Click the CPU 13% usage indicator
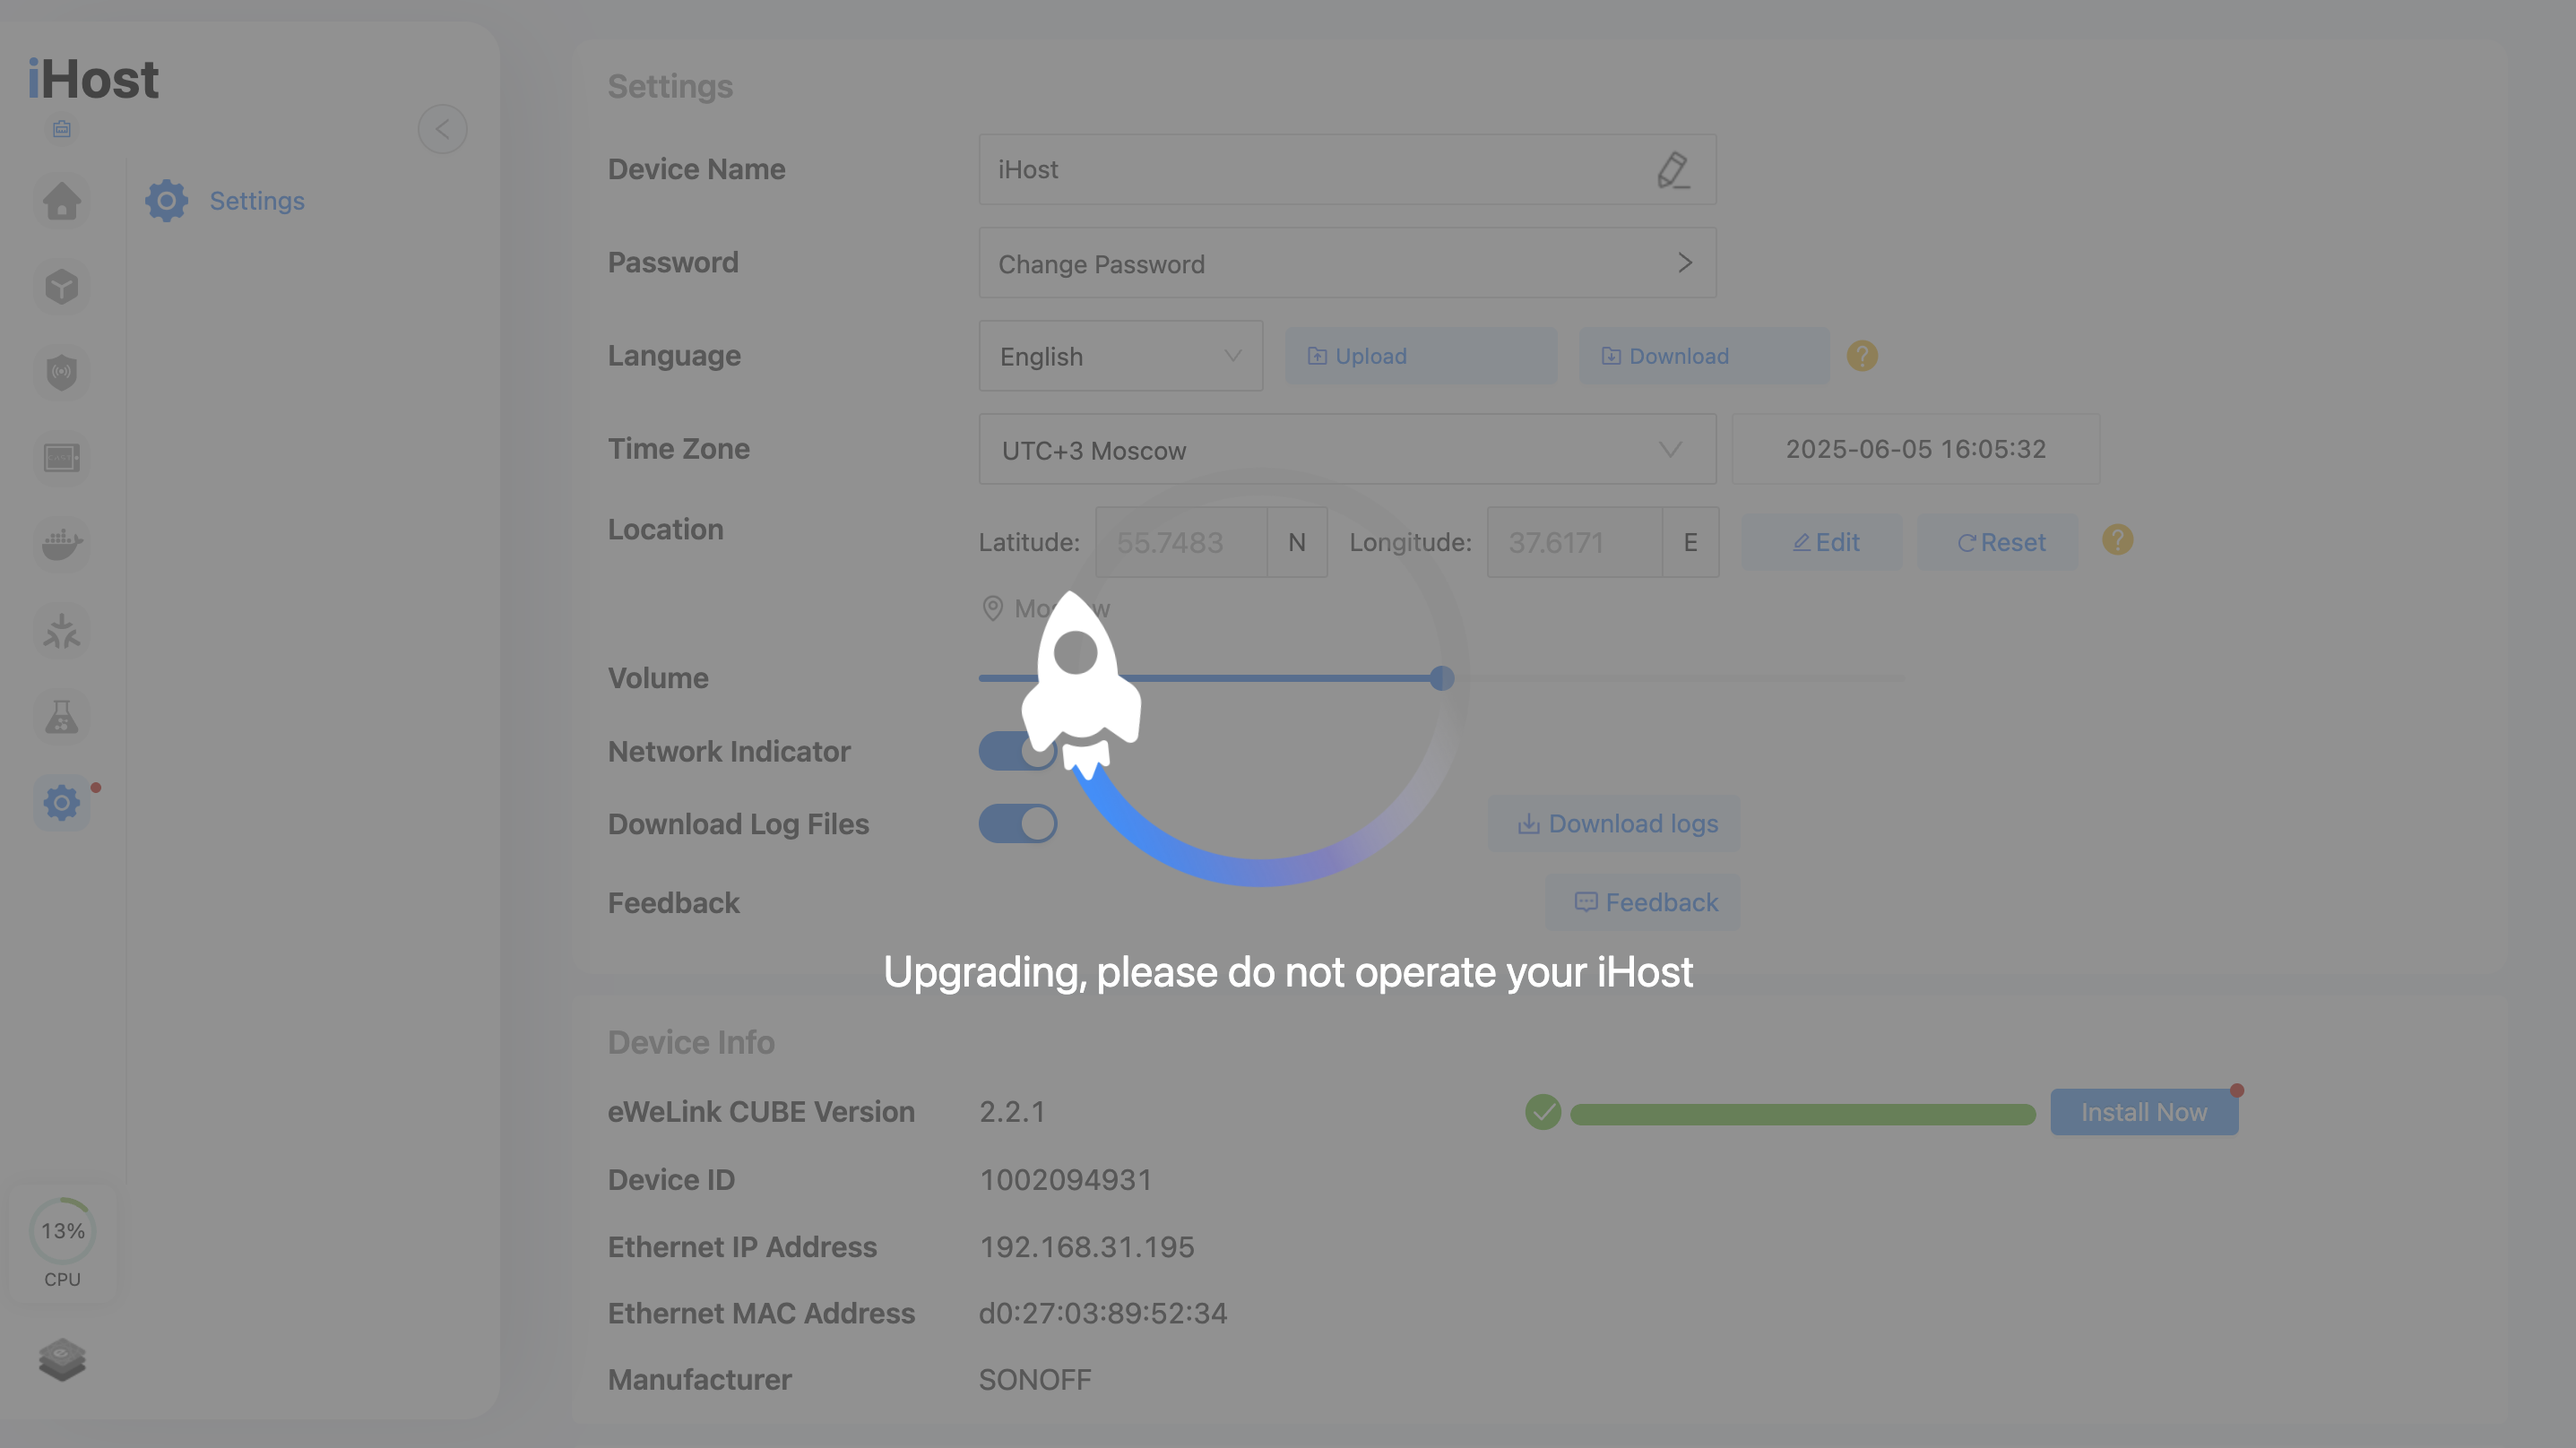This screenshot has height=1448, width=2576. pos(62,1243)
